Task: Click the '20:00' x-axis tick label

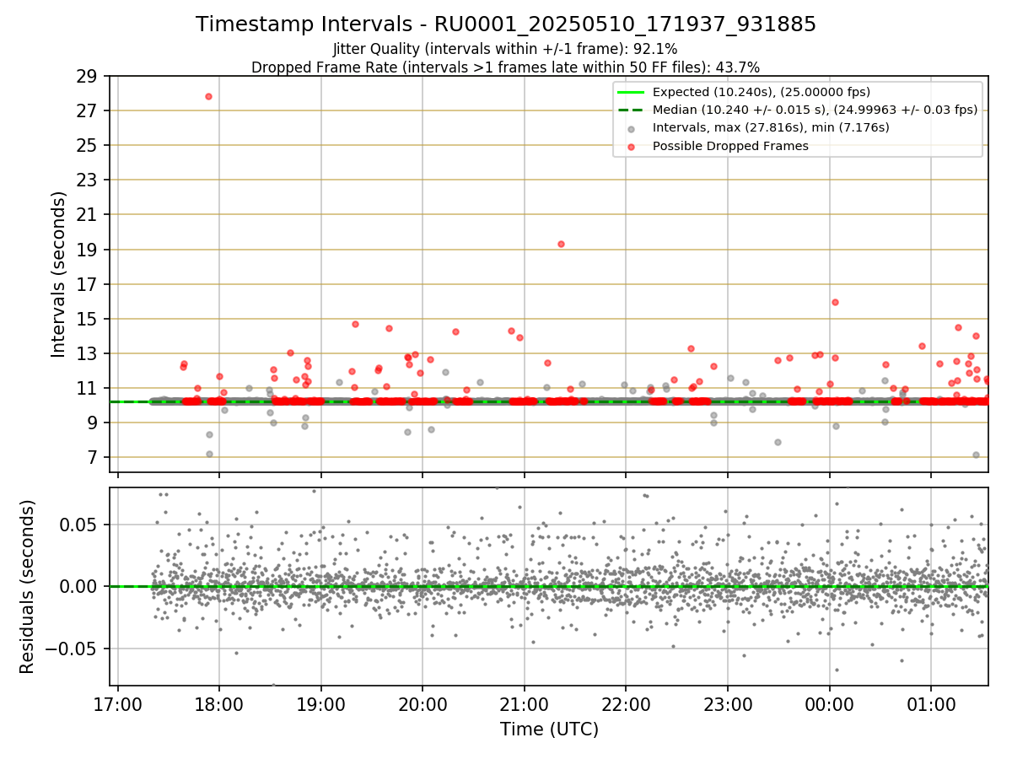Action: click(423, 703)
